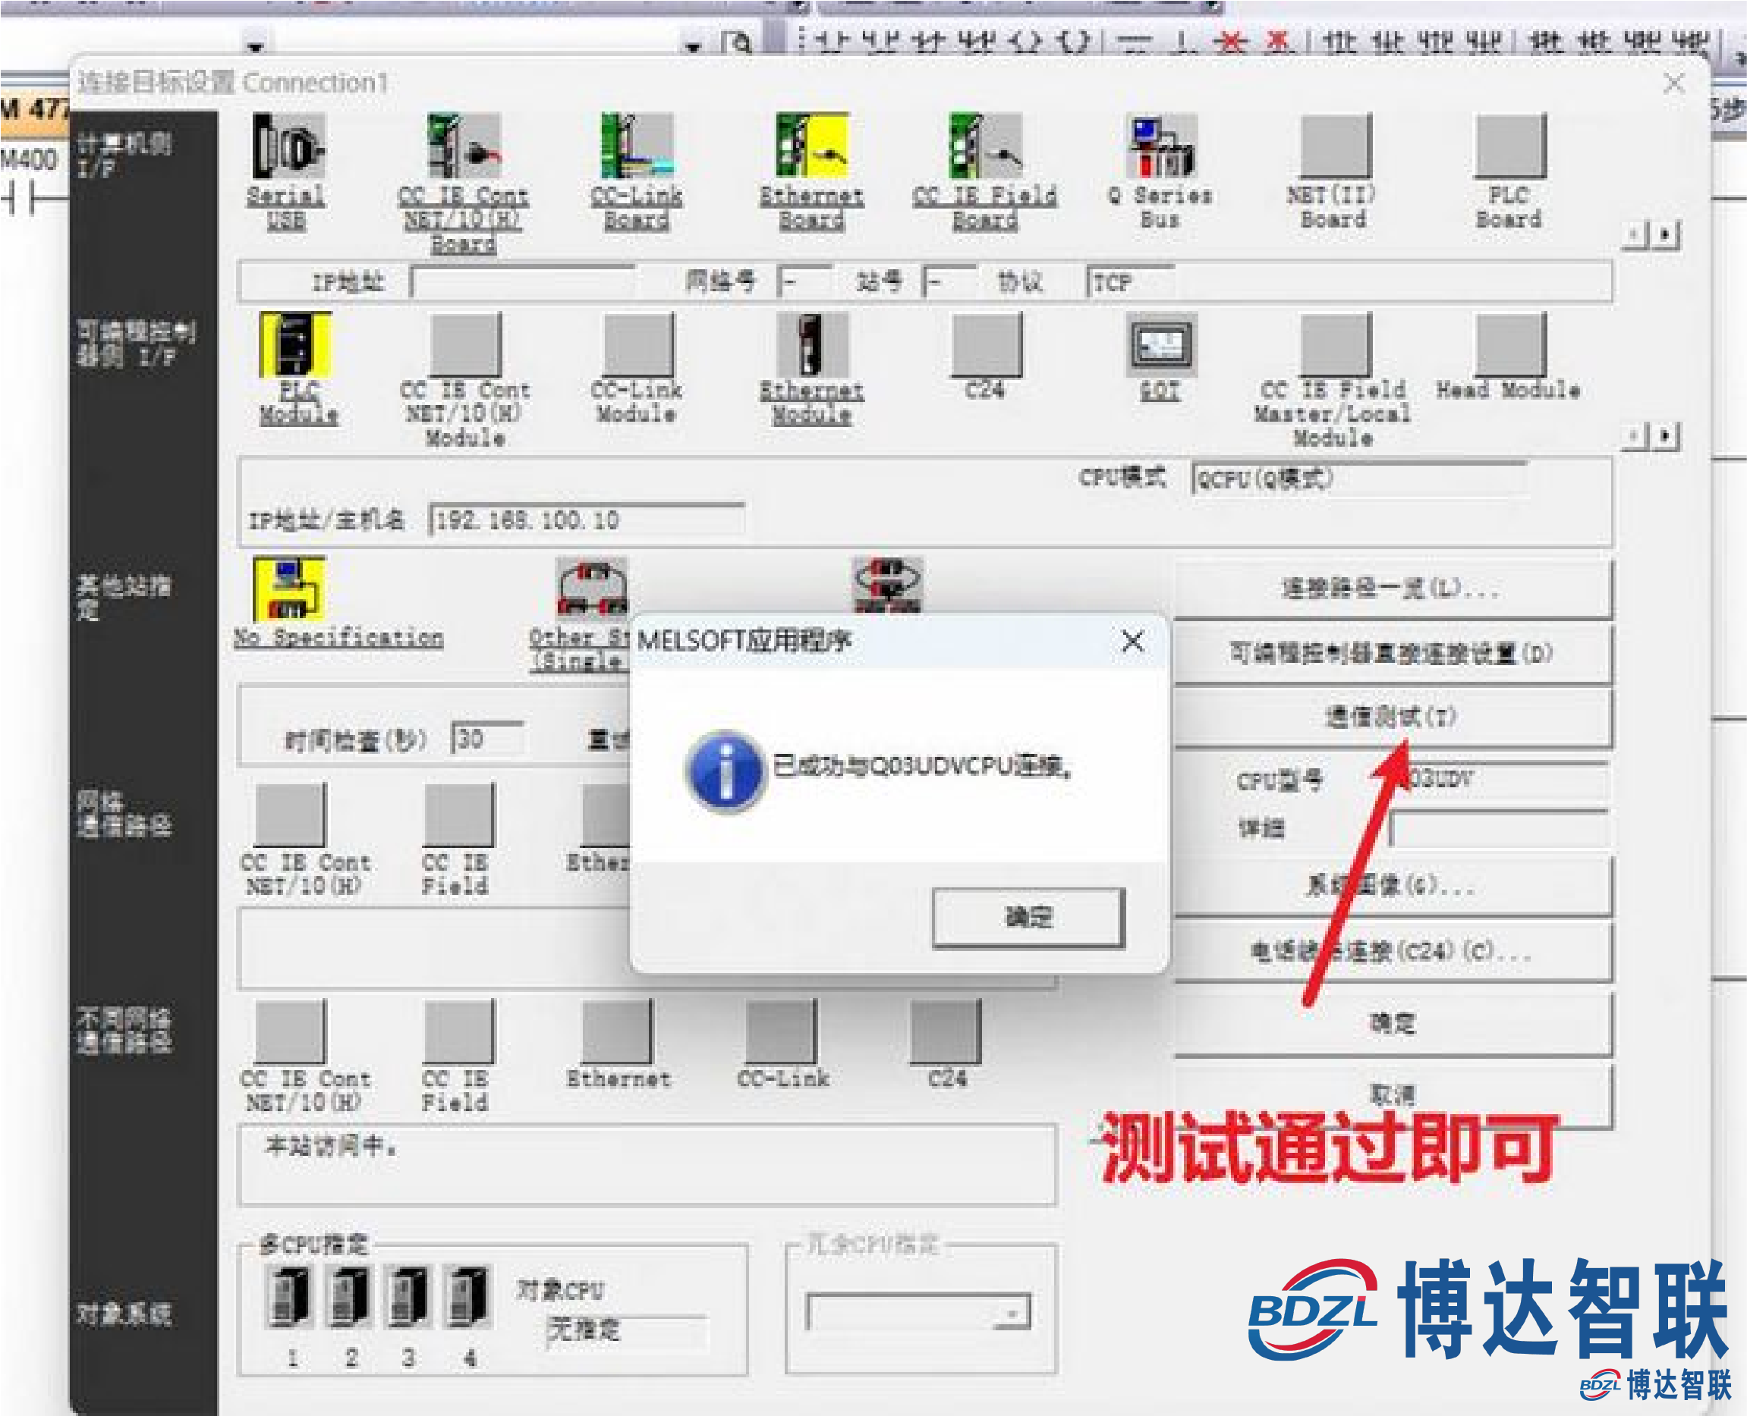Image resolution: width=1747 pixels, height=1416 pixels.
Task: Click the 时间检查(秒) field showing 30
Action: [x=488, y=739]
